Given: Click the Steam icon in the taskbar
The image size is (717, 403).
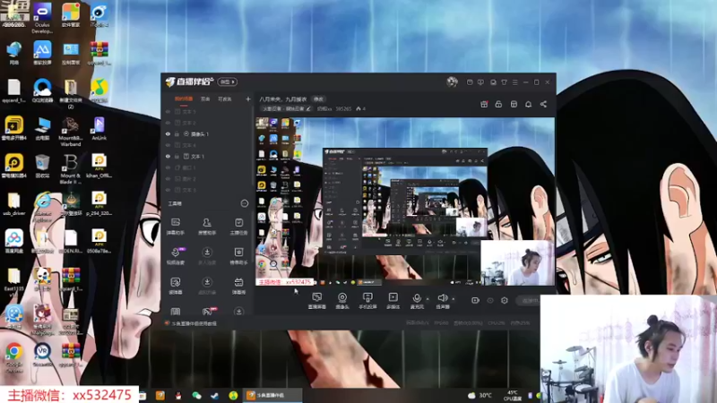Looking at the screenshot, I should point(214,395).
